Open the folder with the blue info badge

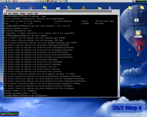tap(45, 8)
